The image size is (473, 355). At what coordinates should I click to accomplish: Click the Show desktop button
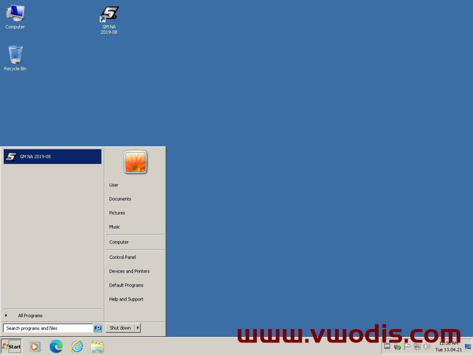click(468, 347)
